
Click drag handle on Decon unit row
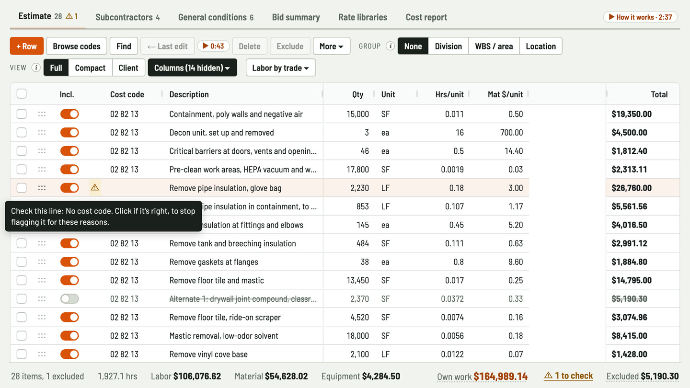pyautogui.click(x=42, y=133)
